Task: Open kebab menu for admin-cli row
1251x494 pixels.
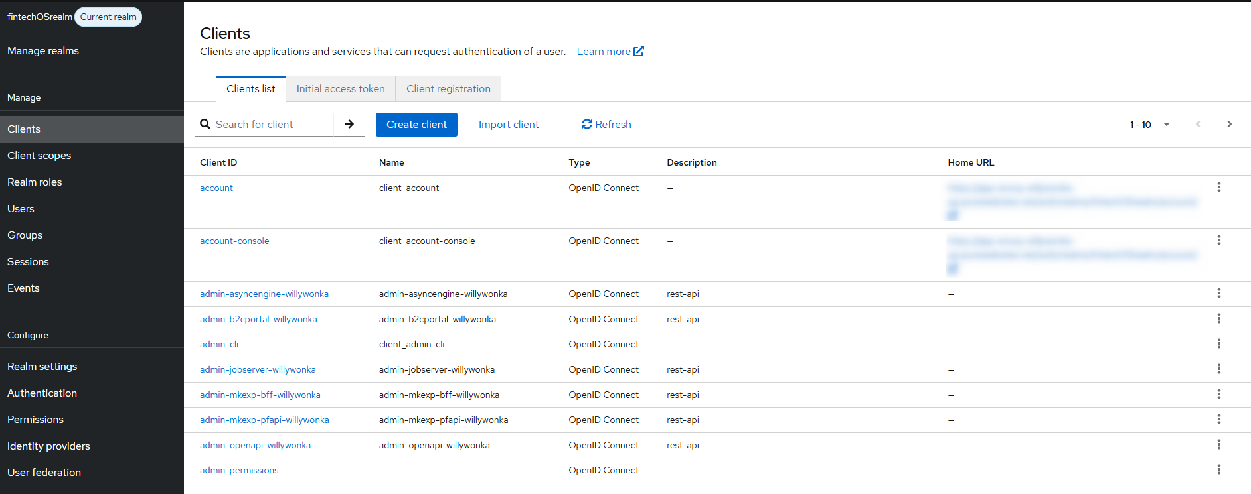Action: (x=1218, y=344)
